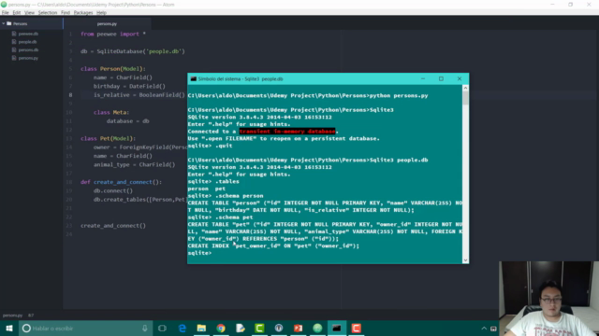599x336 pixels.
Task: Switch to the persons.py editor tab
Action: pyautogui.click(x=107, y=23)
